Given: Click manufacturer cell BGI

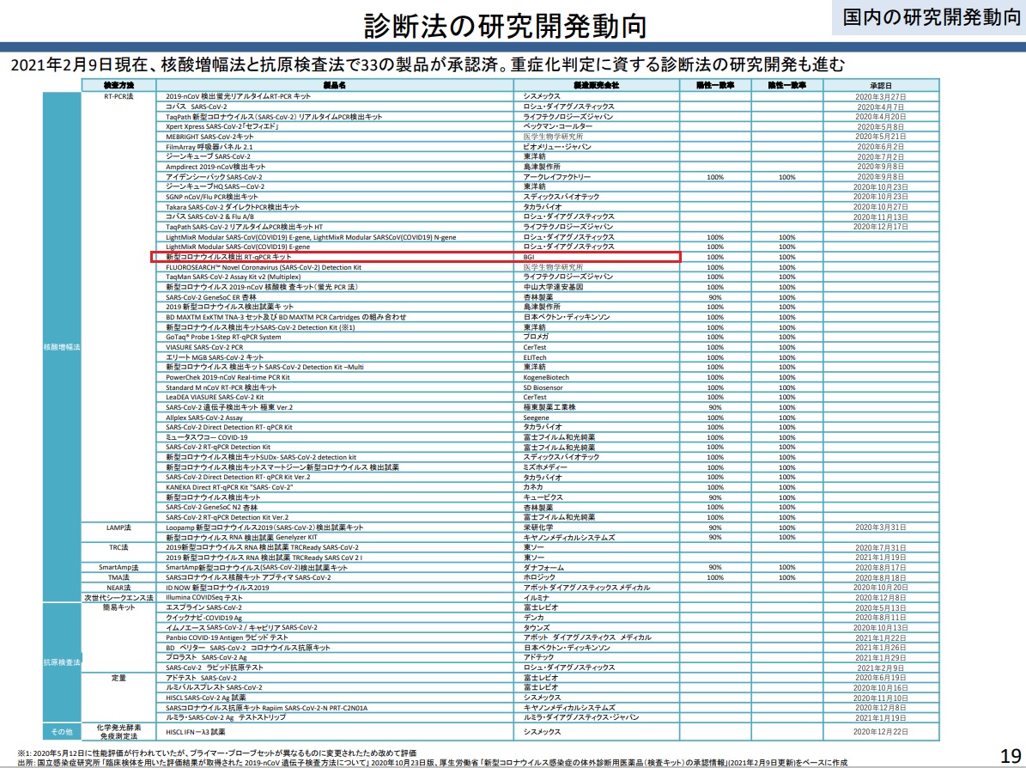Looking at the screenshot, I should pyautogui.click(x=529, y=257).
